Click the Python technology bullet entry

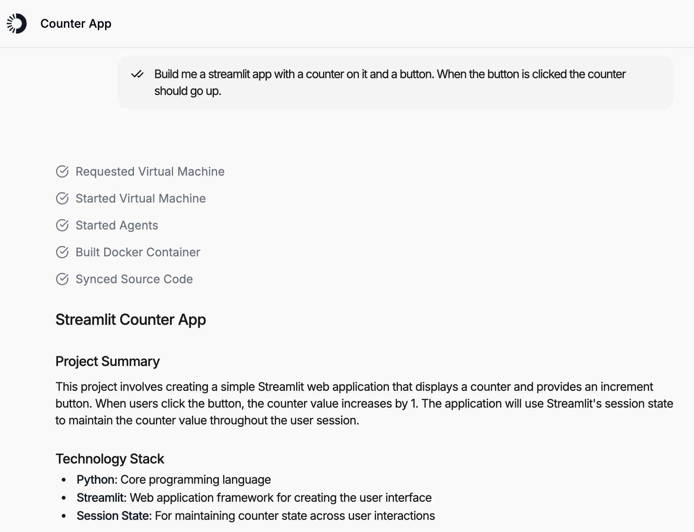point(173,479)
